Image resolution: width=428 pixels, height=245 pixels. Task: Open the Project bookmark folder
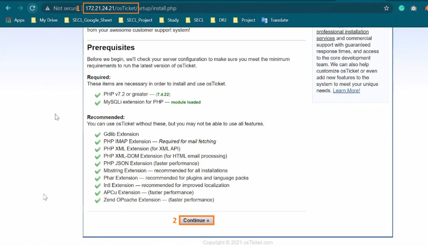pyautogui.click(x=244, y=20)
